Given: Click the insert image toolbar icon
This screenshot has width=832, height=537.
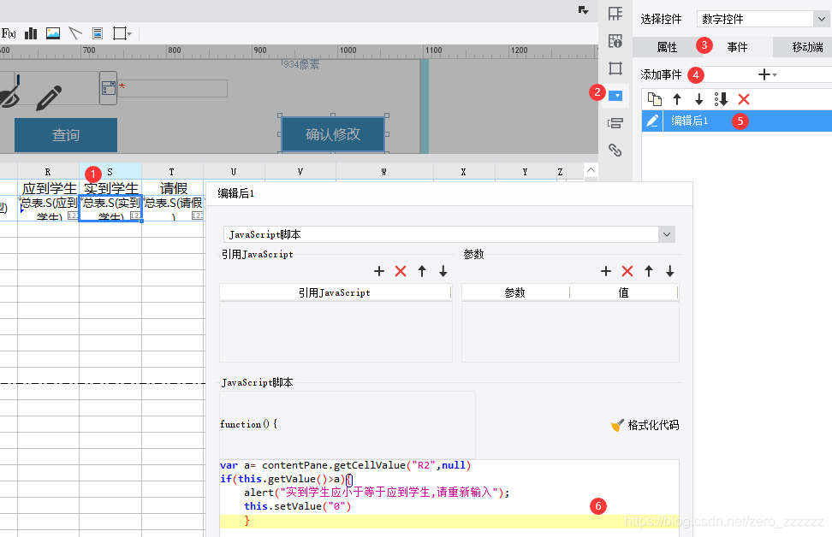Looking at the screenshot, I should coord(53,33).
